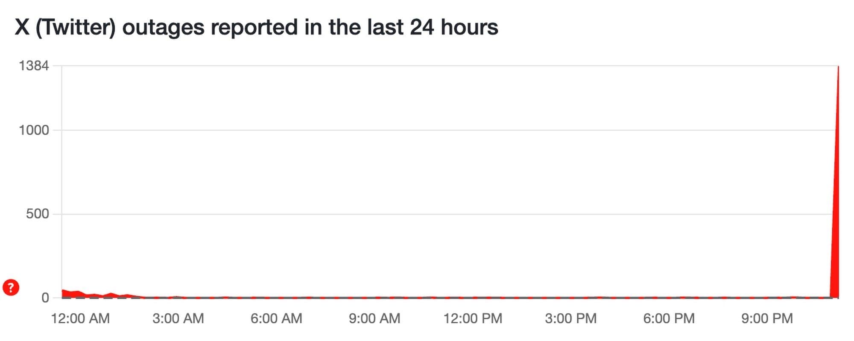Click the 500 horizontal gridline mid-chart
Viewport: 854px width, 341px height.
[448, 214]
